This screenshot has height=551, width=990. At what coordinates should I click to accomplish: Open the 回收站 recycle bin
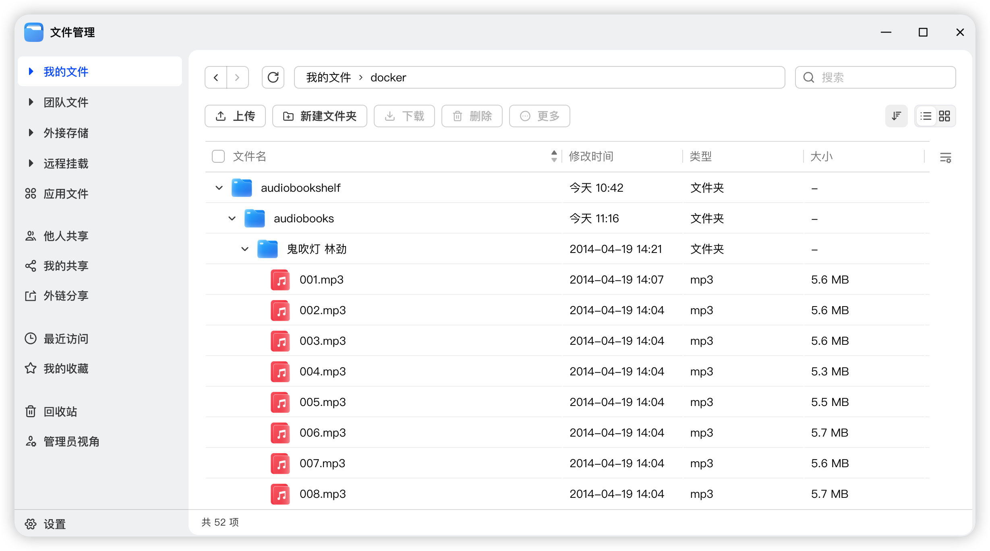click(x=60, y=412)
